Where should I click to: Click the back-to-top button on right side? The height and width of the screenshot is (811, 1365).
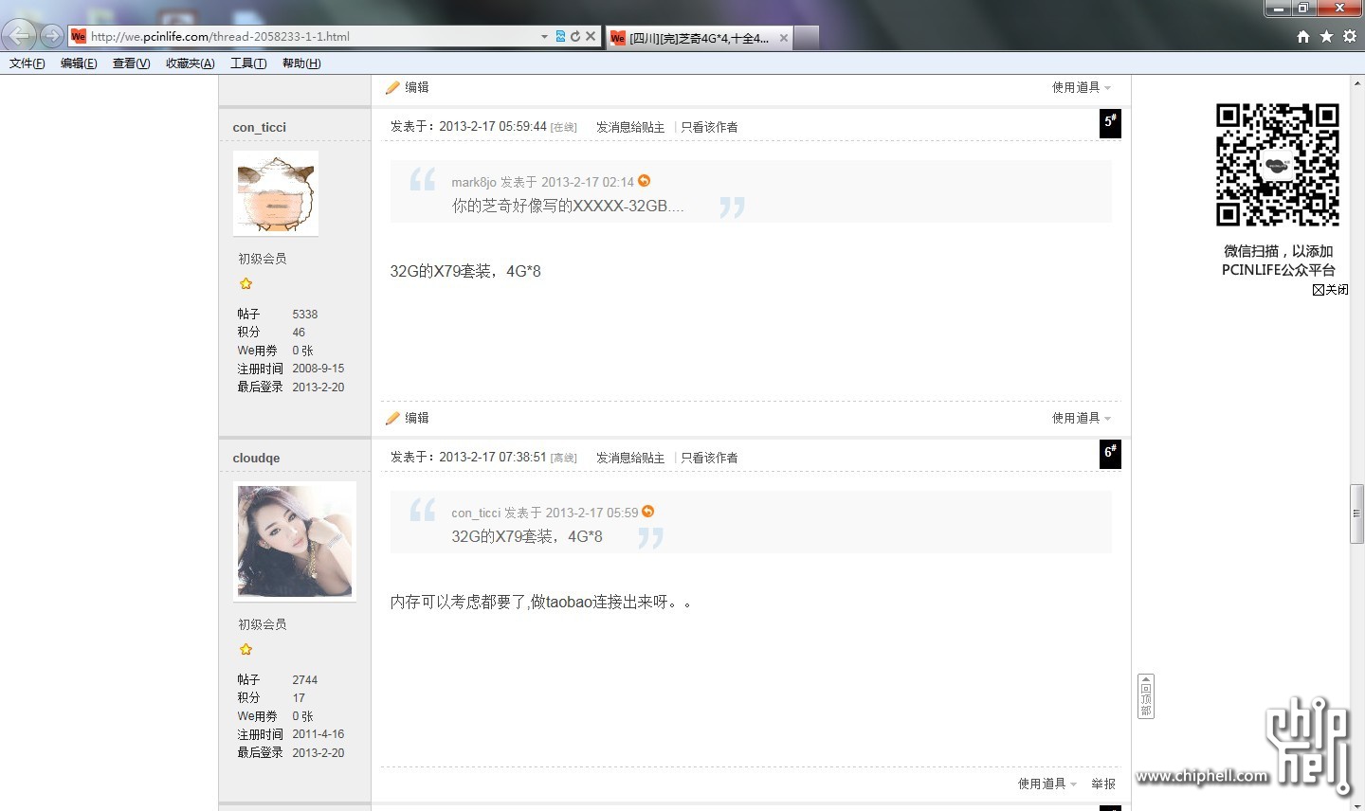1146,696
